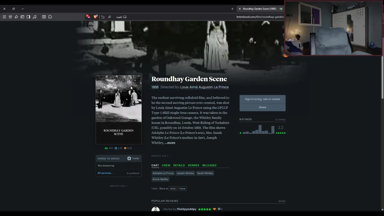
Task: Select the CAST tab
Action: pyautogui.click(x=155, y=165)
